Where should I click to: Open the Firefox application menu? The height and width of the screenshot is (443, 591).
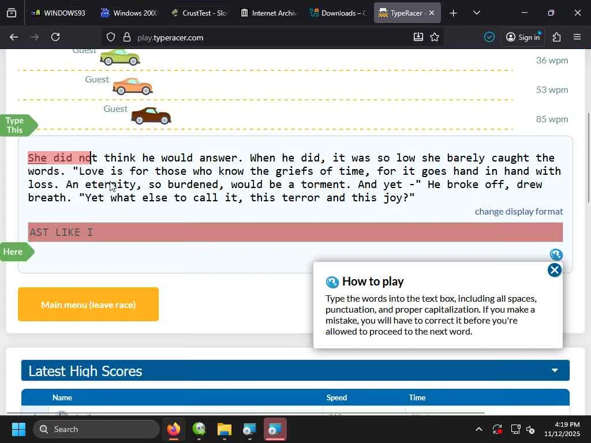(x=577, y=37)
